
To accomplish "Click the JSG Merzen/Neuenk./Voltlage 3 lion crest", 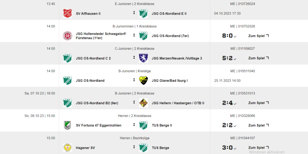I will (x=143, y=58).
